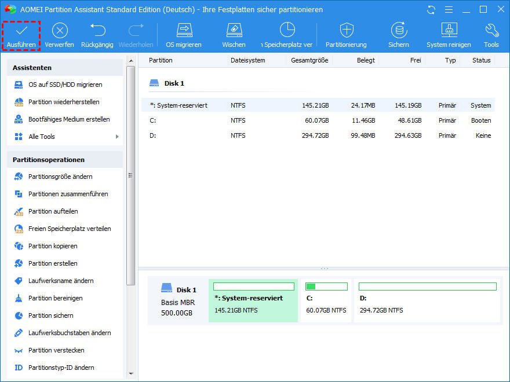510x382 pixels.
Task: Click the Sichern backup icon
Action: point(399,35)
